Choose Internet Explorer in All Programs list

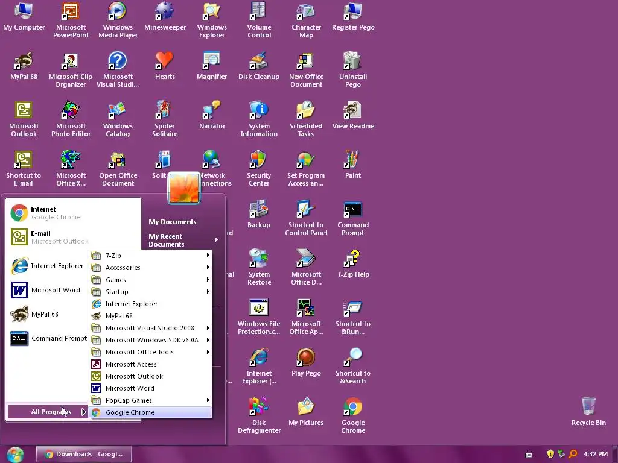click(x=150, y=304)
